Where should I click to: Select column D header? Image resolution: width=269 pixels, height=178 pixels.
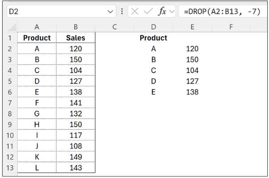click(153, 27)
